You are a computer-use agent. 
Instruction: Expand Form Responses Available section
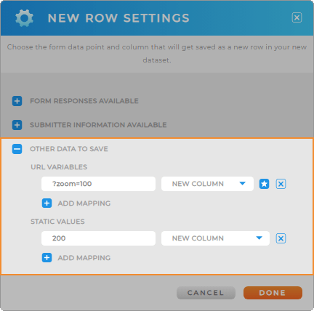17,101
